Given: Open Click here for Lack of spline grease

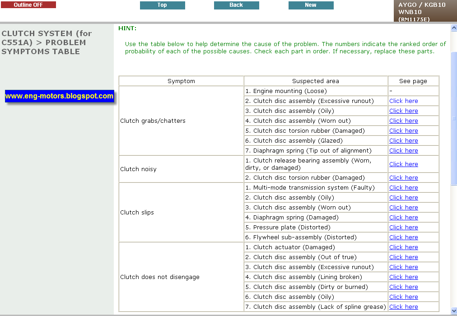Looking at the screenshot, I should pos(403,306).
